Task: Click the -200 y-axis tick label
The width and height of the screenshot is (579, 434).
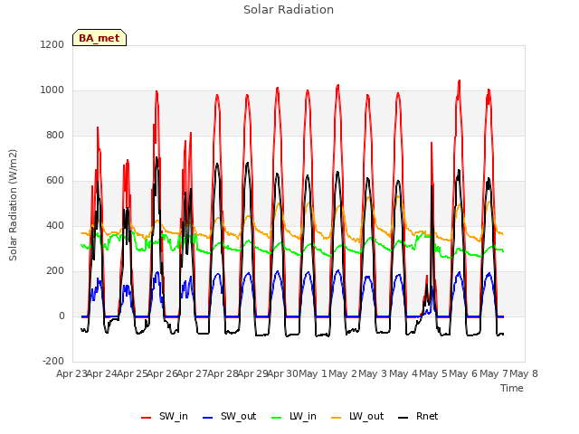Action: (53, 362)
